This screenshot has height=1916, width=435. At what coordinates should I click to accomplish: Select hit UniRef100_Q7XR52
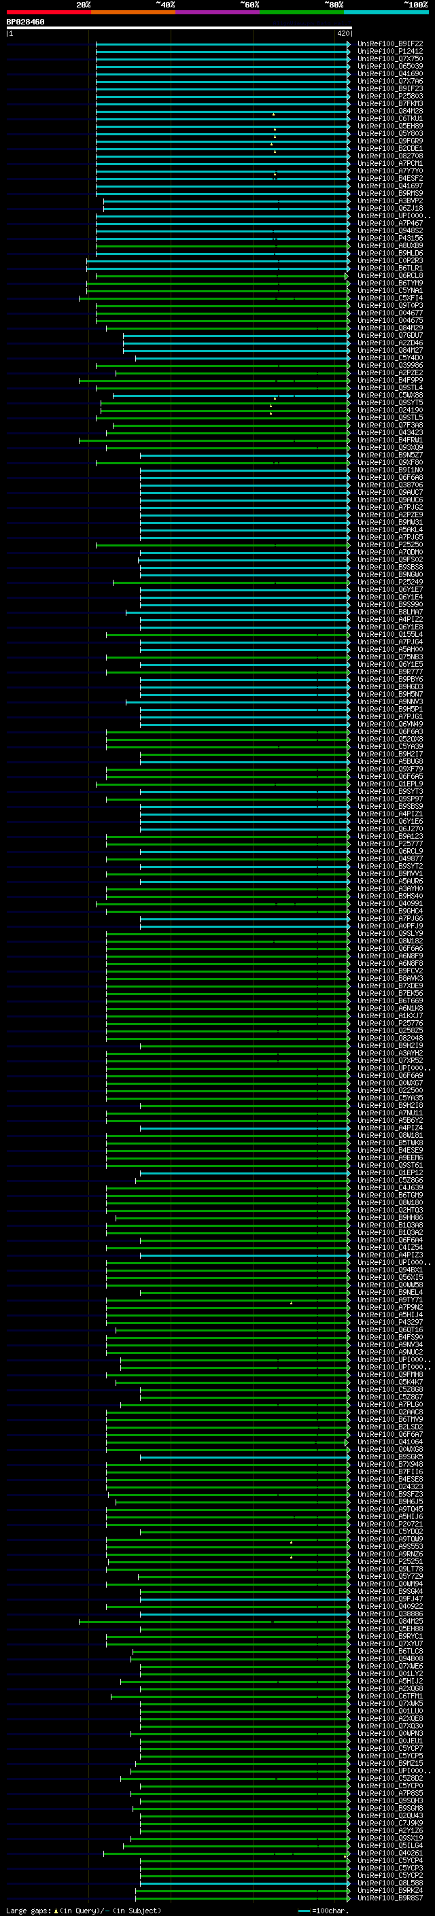pyautogui.click(x=390, y=1061)
